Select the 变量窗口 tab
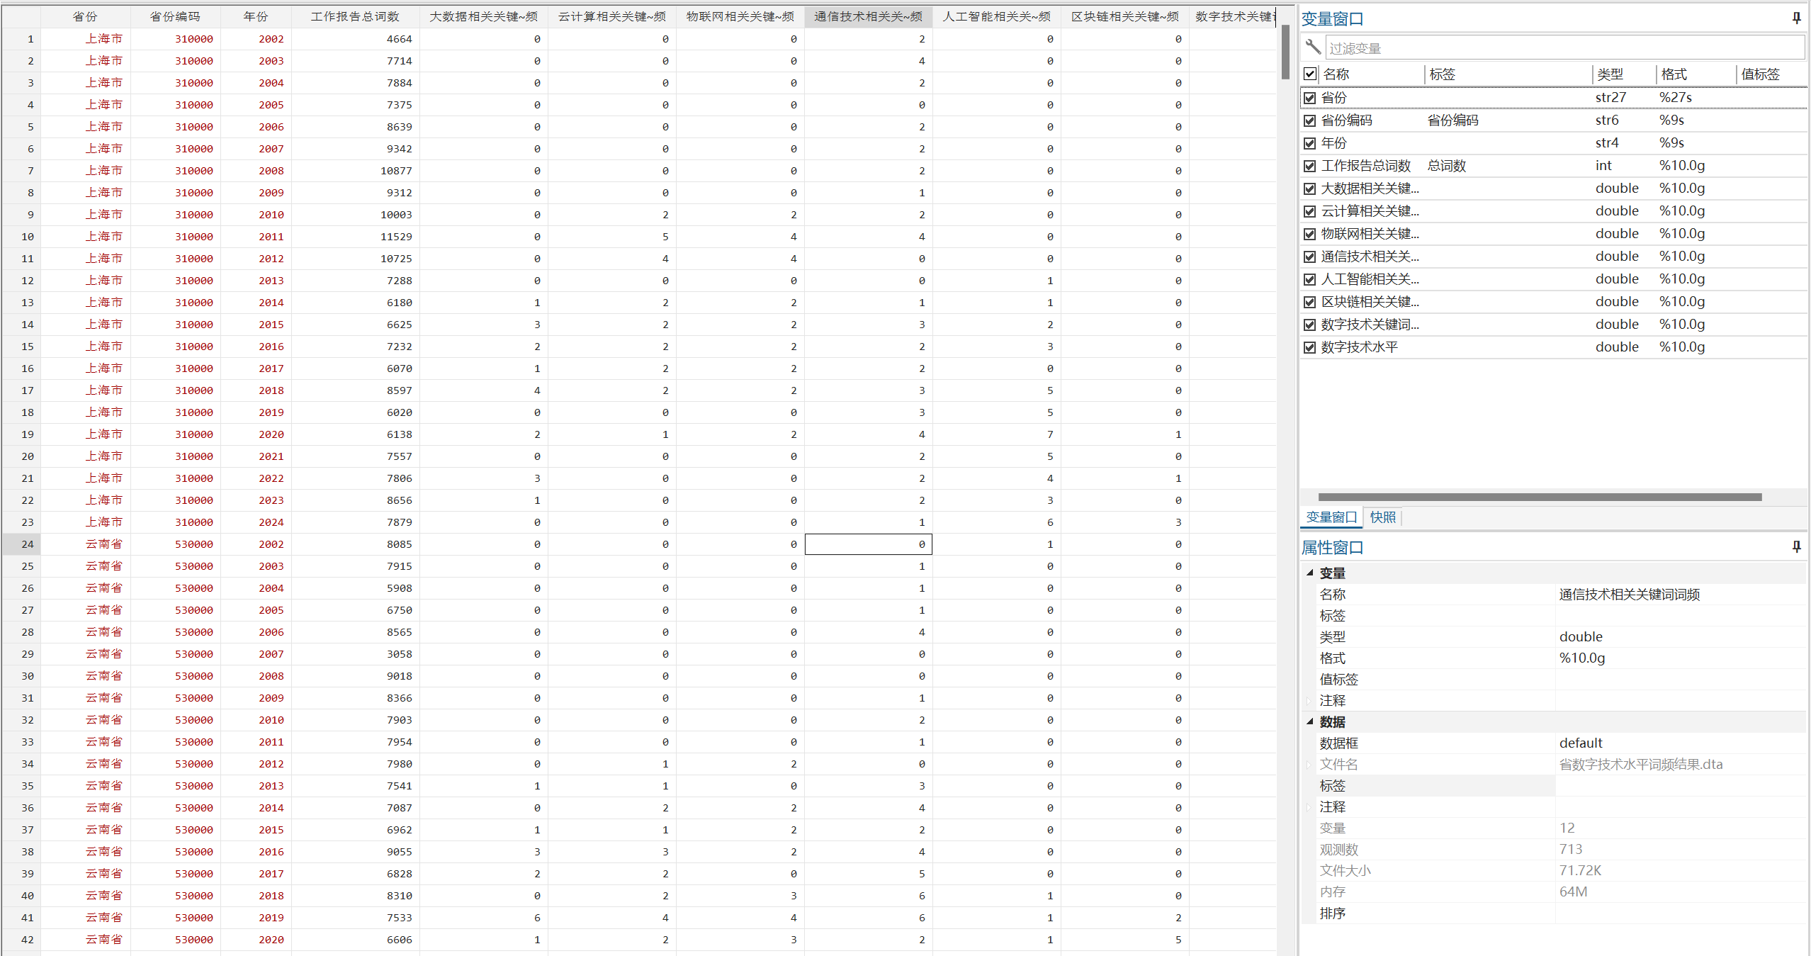The height and width of the screenshot is (956, 1811). pyautogui.click(x=1331, y=517)
